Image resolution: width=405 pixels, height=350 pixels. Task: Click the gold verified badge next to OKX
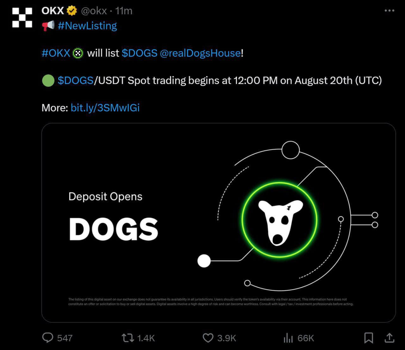(x=72, y=11)
